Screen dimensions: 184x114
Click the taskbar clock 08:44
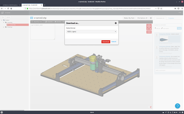tap(92, 112)
